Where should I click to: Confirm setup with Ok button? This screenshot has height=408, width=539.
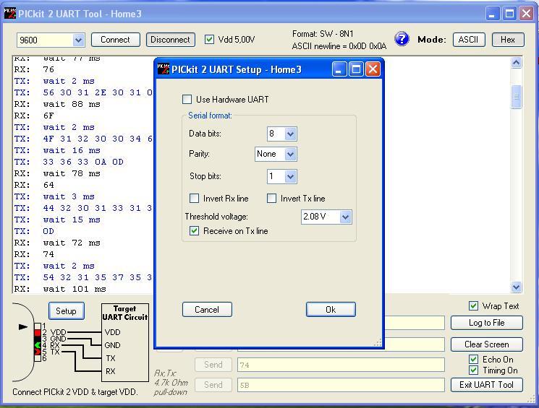pyautogui.click(x=331, y=310)
